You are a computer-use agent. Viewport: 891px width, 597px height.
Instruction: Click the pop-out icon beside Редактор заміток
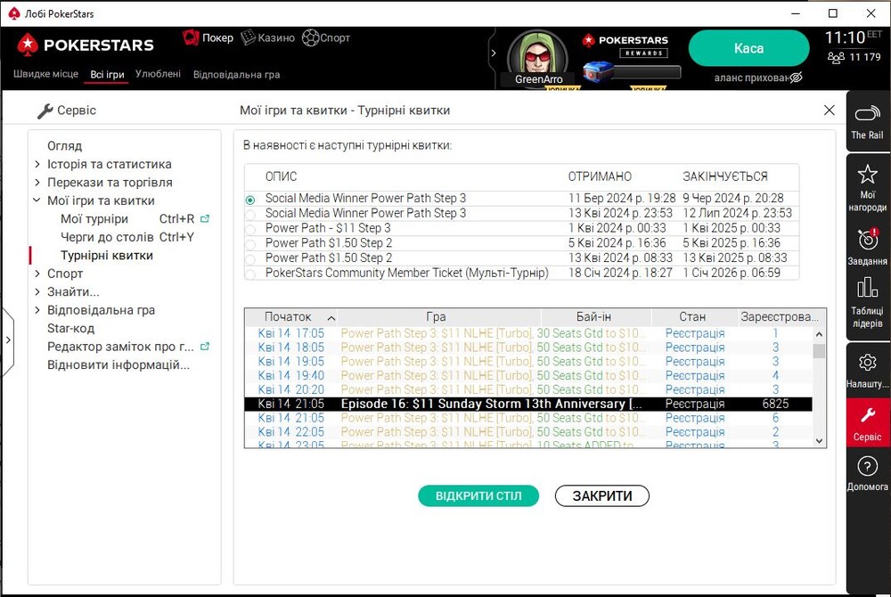pos(205,347)
